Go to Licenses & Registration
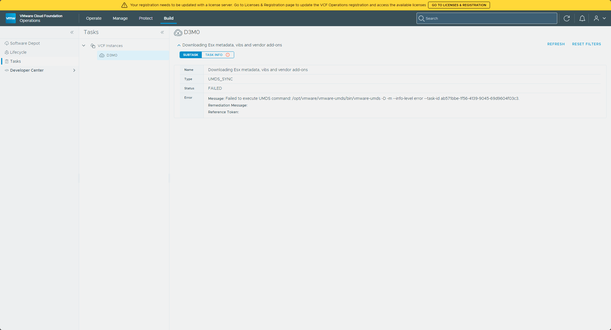611x330 pixels. coord(459,5)
